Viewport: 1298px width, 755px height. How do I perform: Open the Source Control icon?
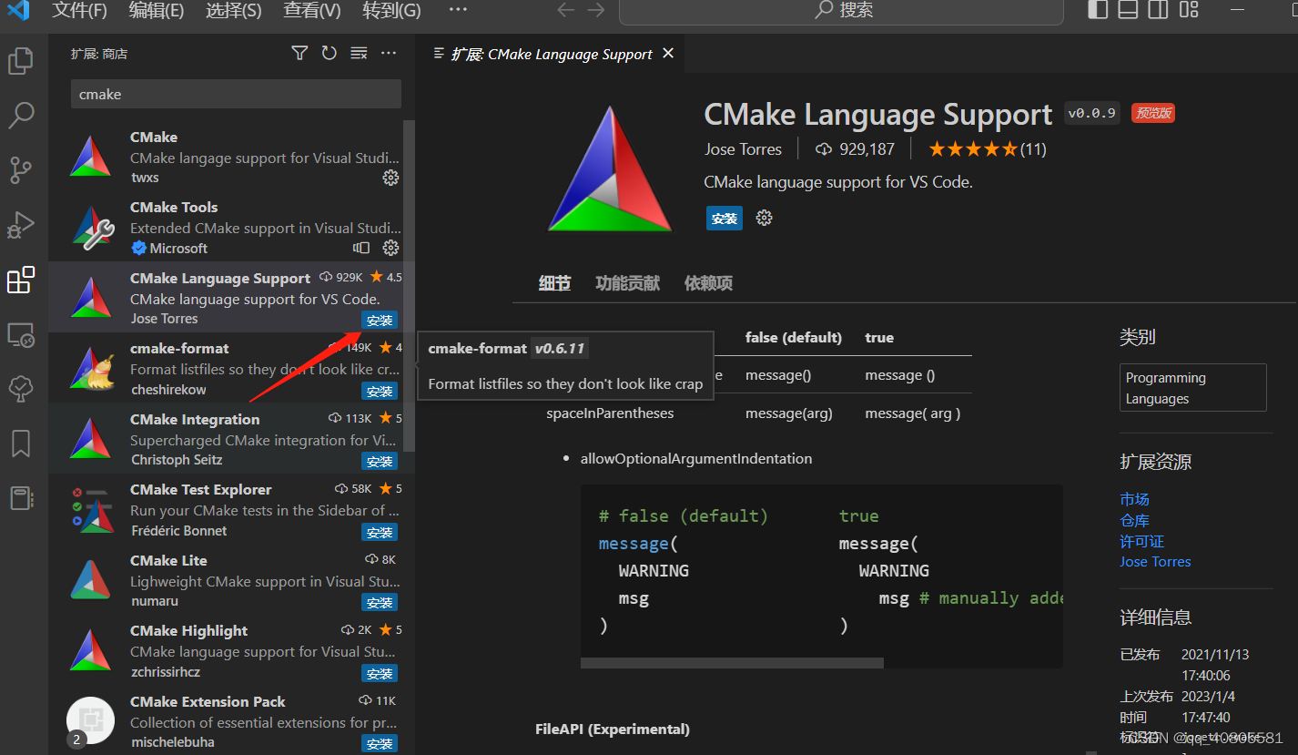click(x=21, y=170)
